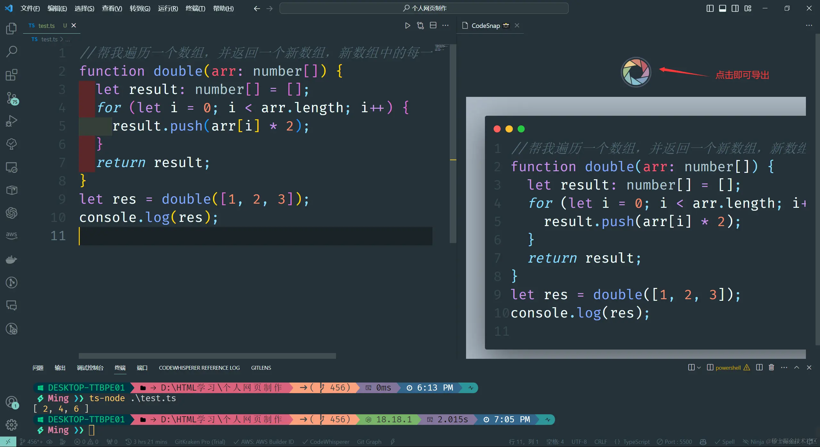
Task: Open the Remote Explorer view
Action: 12,167
